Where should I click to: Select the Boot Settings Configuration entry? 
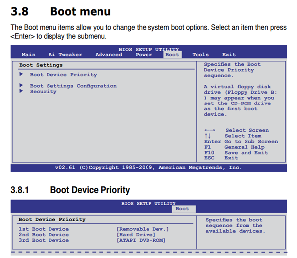[73, 86]
